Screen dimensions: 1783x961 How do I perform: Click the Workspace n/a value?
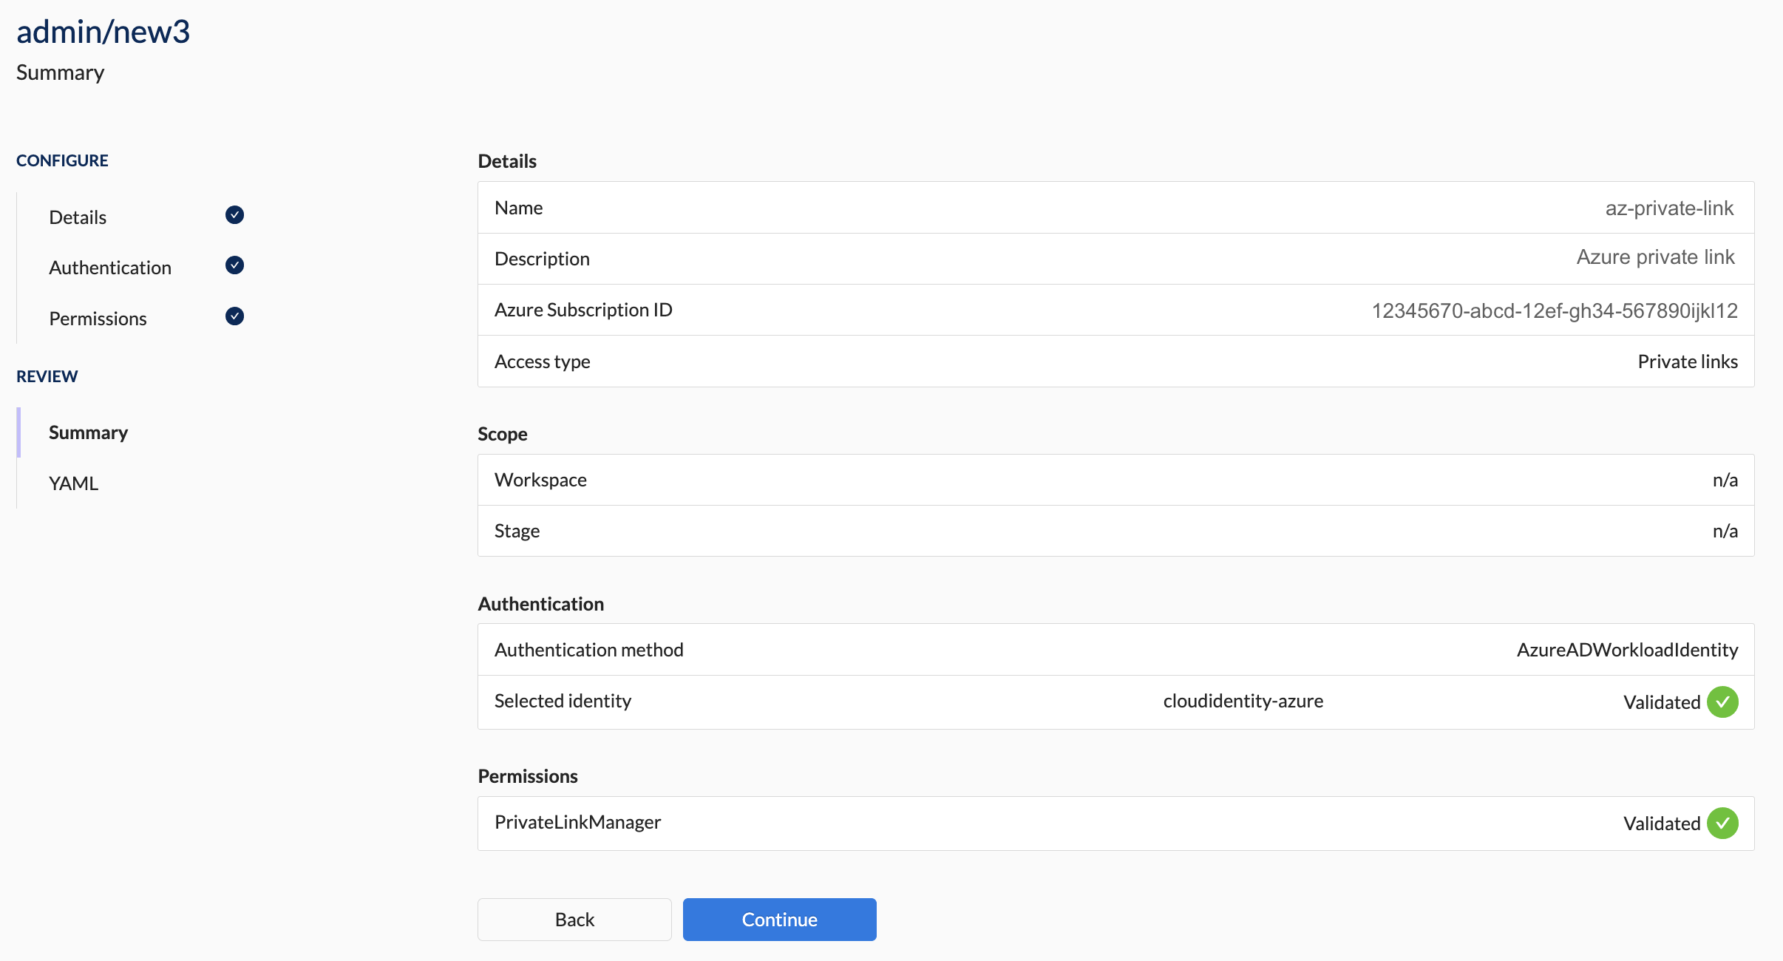pos(1725,480)
